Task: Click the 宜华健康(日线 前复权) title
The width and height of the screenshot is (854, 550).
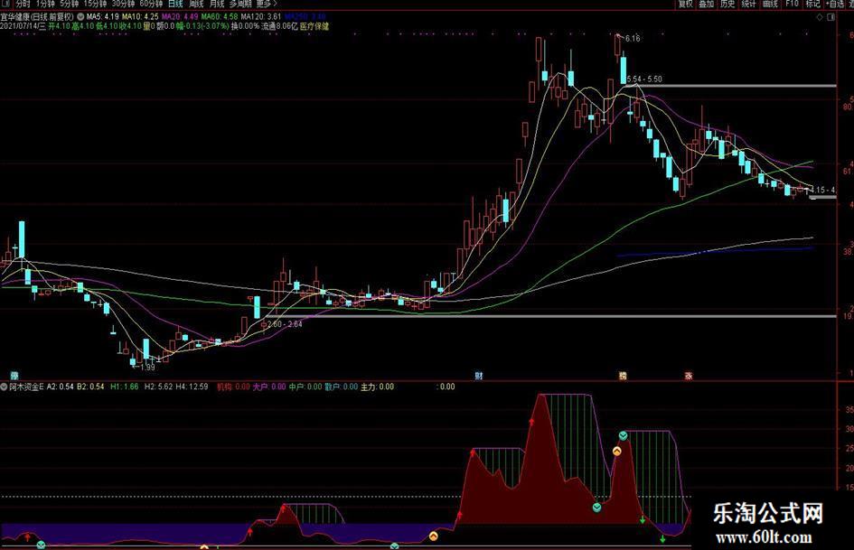Action: click(37, 17)
